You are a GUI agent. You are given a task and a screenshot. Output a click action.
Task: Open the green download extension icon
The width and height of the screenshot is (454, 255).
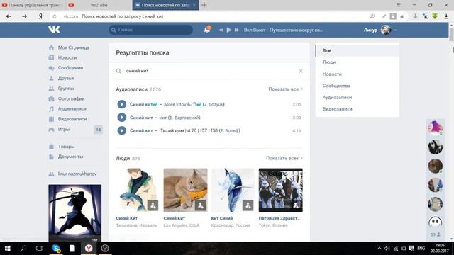[x=435, y=16]
